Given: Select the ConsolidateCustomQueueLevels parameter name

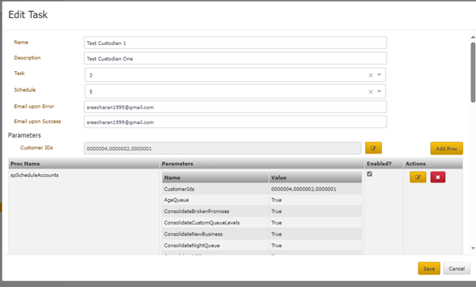Looking at the screenshot, I should coord(202,223).
